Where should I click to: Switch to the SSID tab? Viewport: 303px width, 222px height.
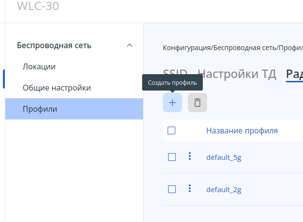click(x=175, y=74)
